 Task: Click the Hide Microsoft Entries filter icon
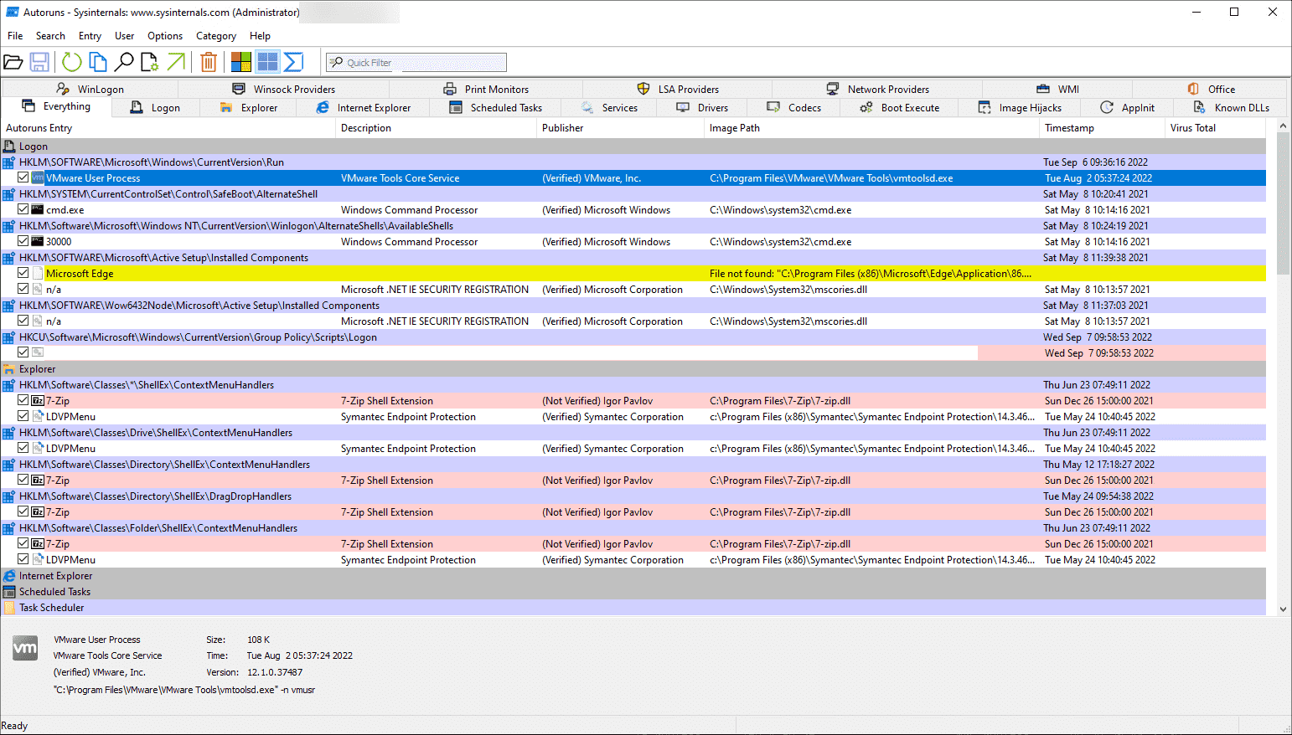(240, 61)
